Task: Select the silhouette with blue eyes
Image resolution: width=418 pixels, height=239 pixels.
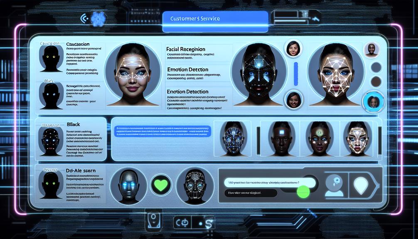Action: tap(52, 95)
